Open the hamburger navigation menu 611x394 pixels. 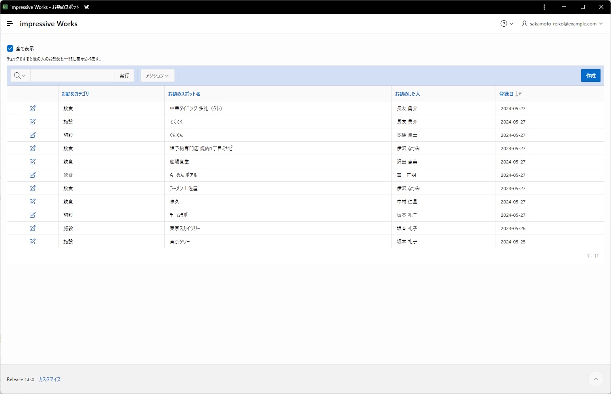point(10,23)
